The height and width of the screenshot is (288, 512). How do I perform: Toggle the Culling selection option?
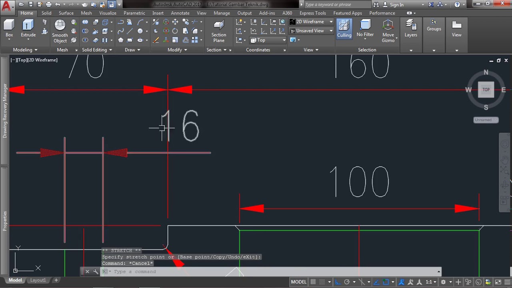(x=344, y=28)
